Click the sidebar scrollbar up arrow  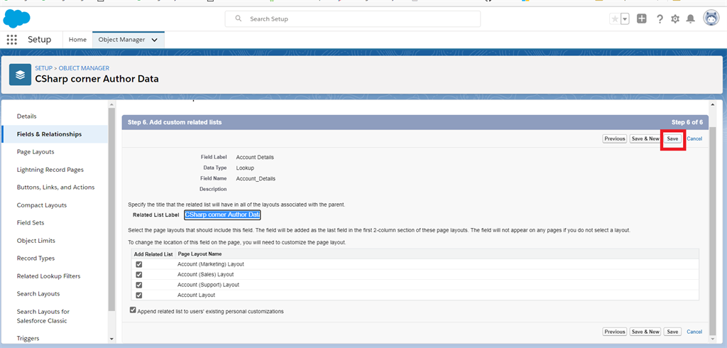click(111, 104)
